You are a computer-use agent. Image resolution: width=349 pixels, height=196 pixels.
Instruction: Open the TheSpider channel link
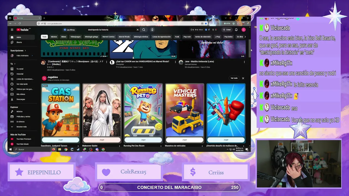120,64
